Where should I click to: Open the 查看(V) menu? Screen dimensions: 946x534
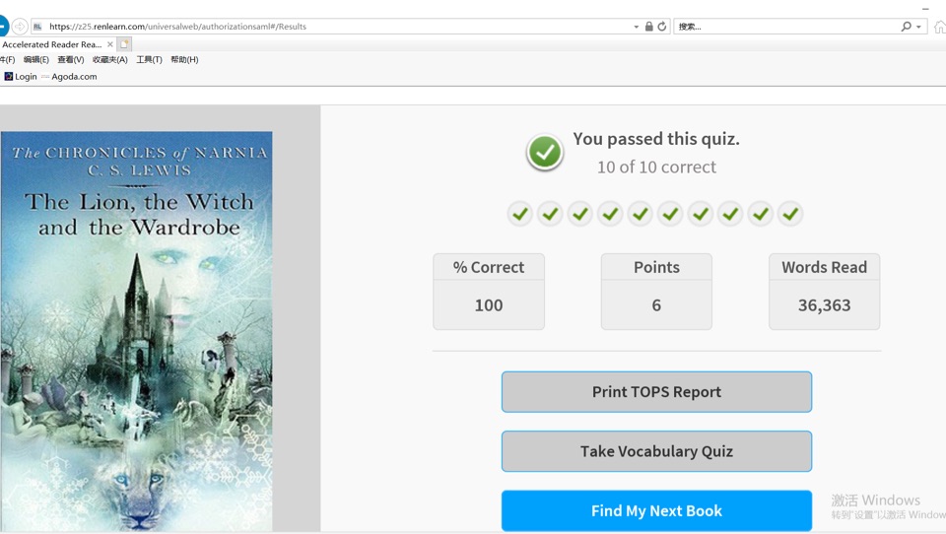[x=71, y=60]
